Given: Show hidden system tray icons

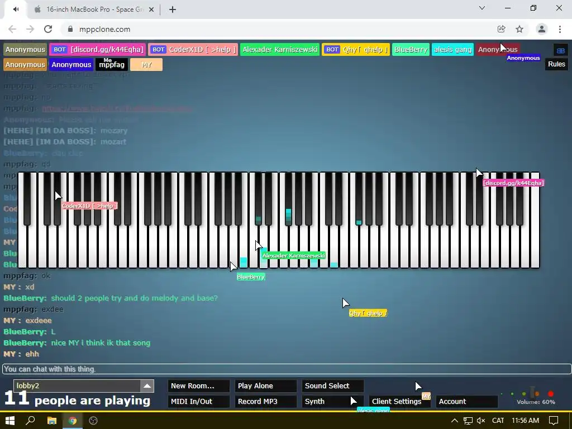Looking at the screenshot, I should click(x=455, y=421).
